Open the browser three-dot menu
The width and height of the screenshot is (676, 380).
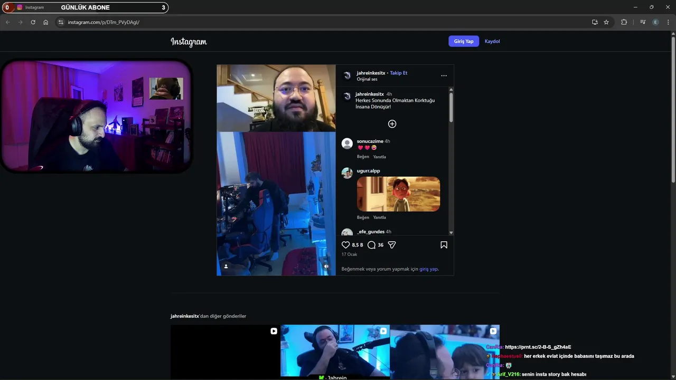click(x=668, y=22)
